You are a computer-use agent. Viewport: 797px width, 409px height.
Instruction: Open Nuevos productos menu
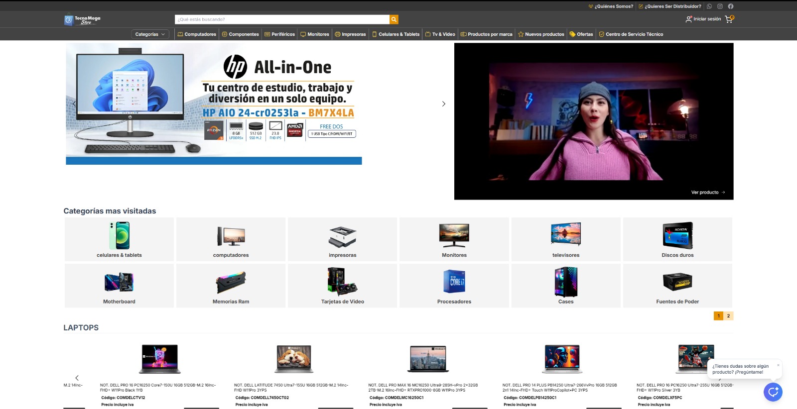pyautogui.click(x=541, y=34)
